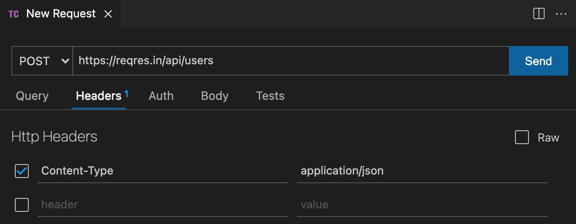Select the Headers tab

99,96
